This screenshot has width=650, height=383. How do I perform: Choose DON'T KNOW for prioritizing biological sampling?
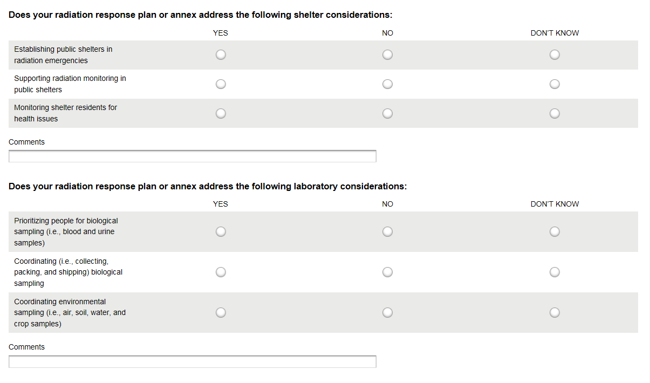[555, 231]
